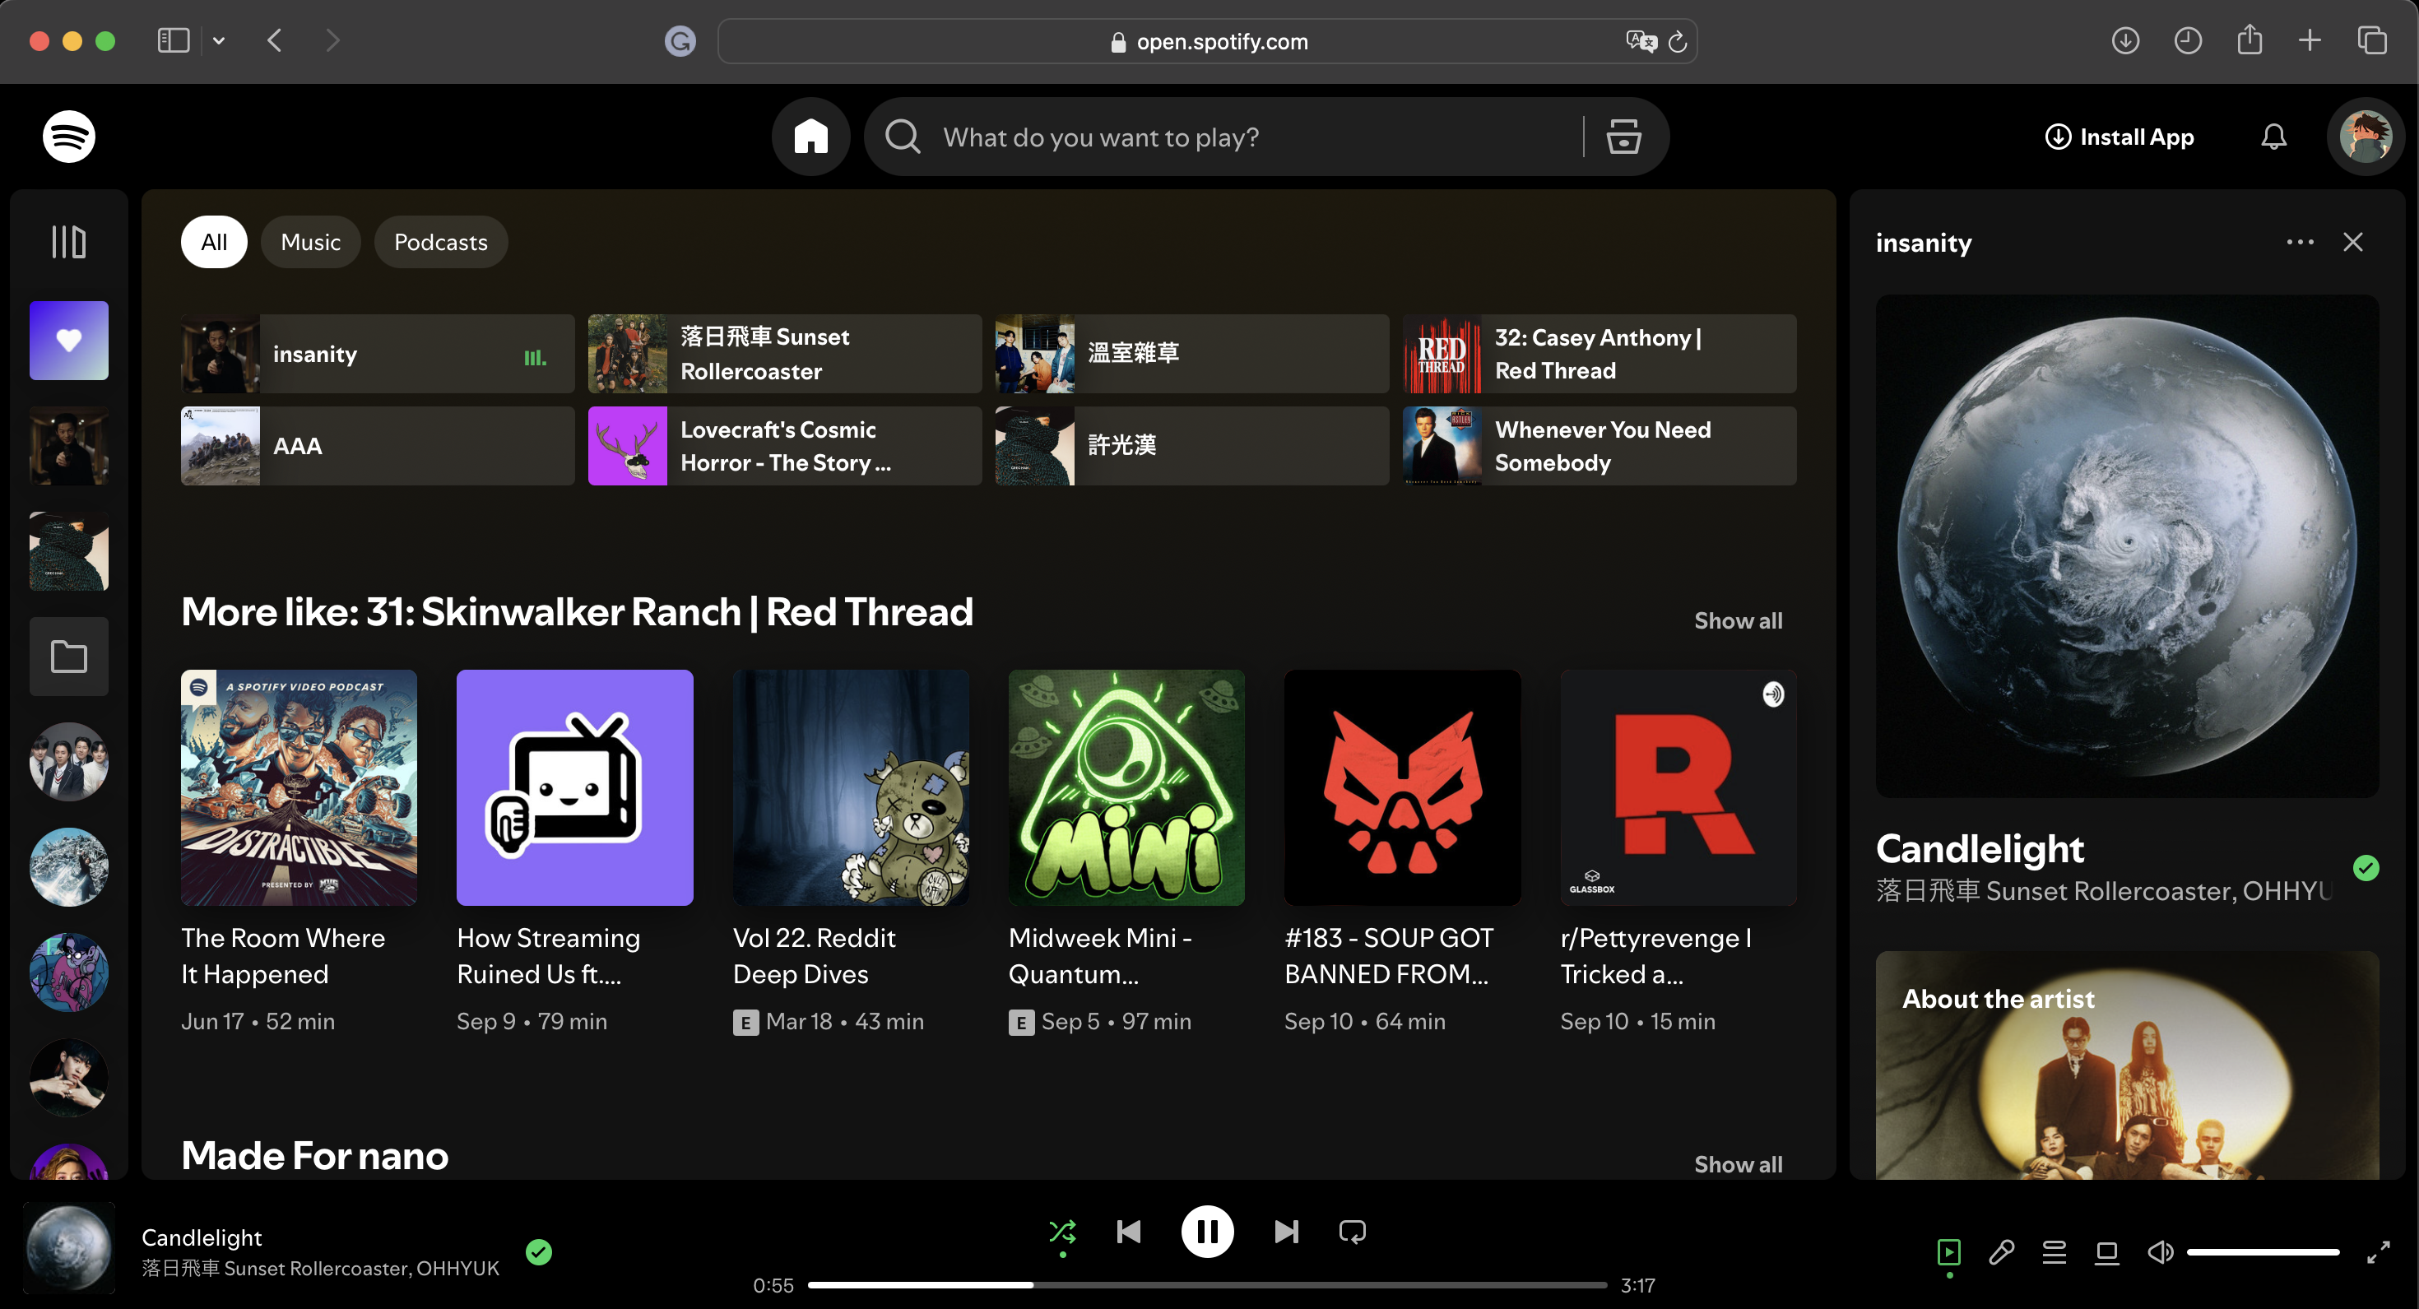Open 32: Casey Anthony Red Thread tile

coord(1600,353)
